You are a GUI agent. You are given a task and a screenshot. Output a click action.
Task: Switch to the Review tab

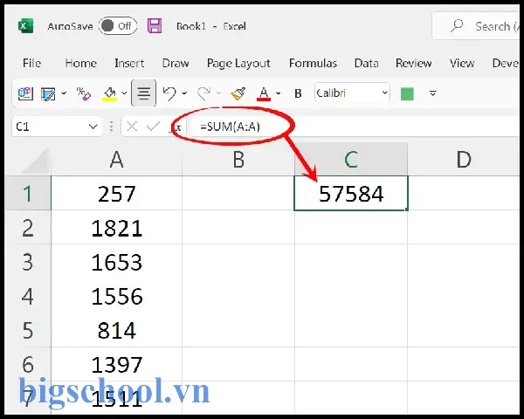[414, 63]
